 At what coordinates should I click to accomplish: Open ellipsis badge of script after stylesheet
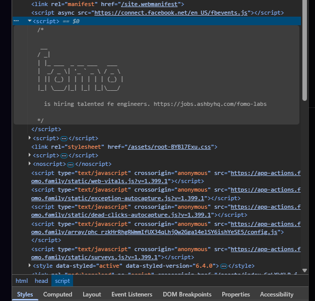click(x=64, y=156)
